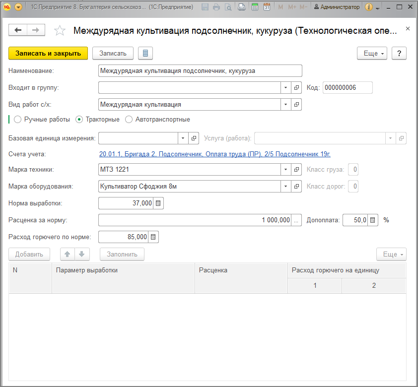Click the 'N' column header
Image resolution: width=418 pixels, height=387 pixels.
point(30,278)
